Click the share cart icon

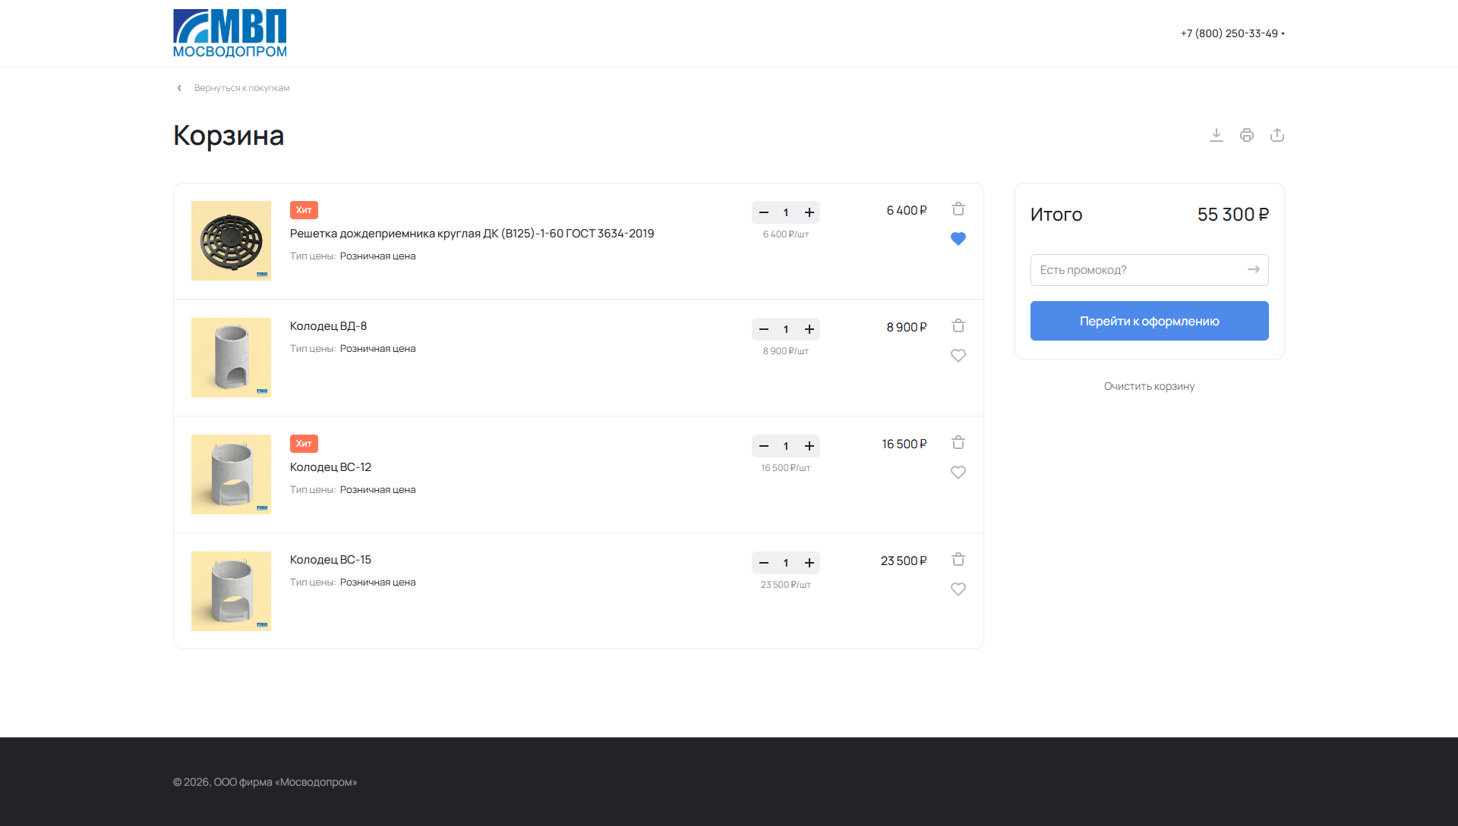click(x=1277, y=135)
